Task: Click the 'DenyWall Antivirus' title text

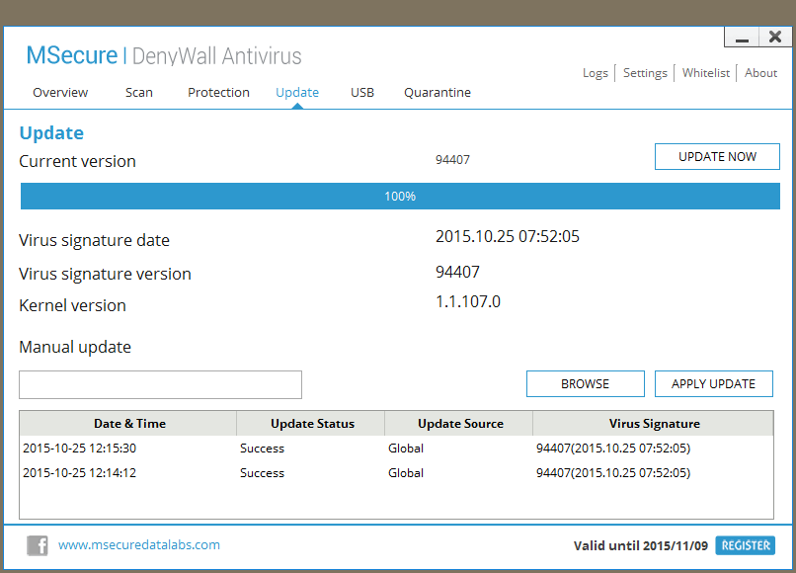Action: [x=216, y=56]
